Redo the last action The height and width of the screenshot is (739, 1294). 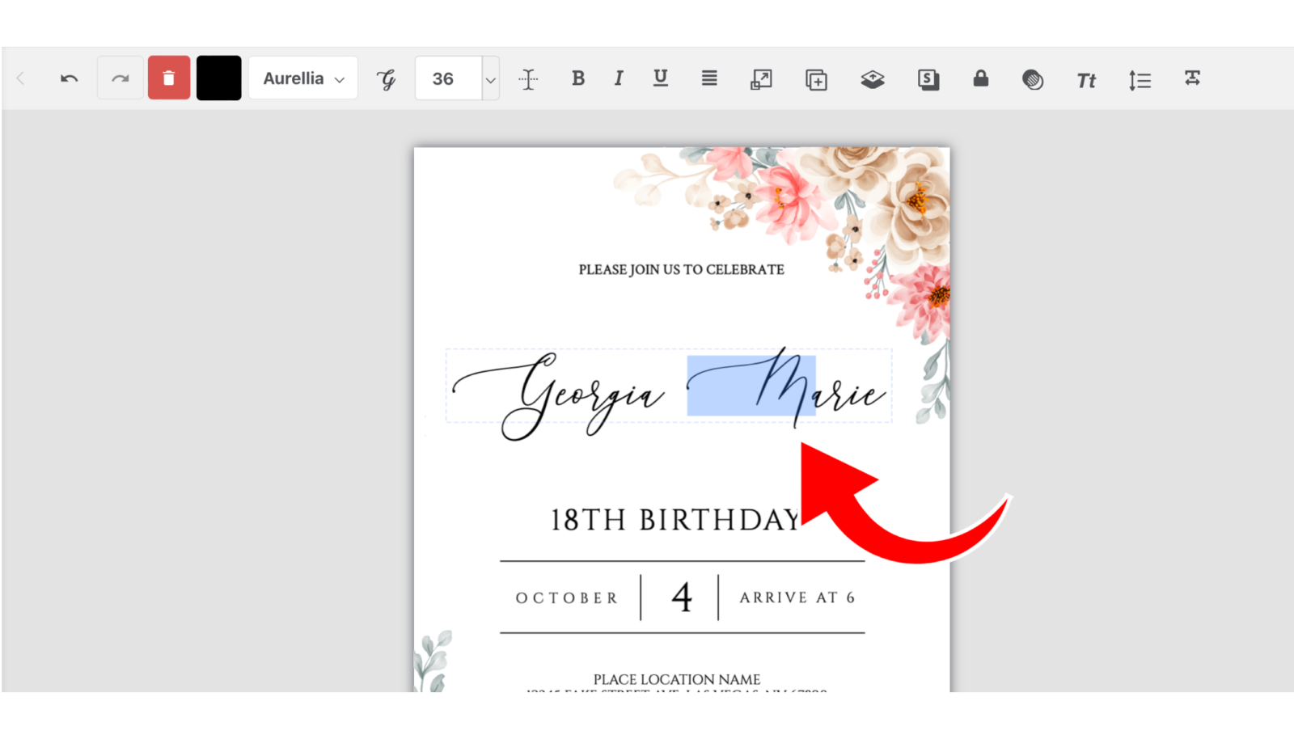click(x=121, y=78)
